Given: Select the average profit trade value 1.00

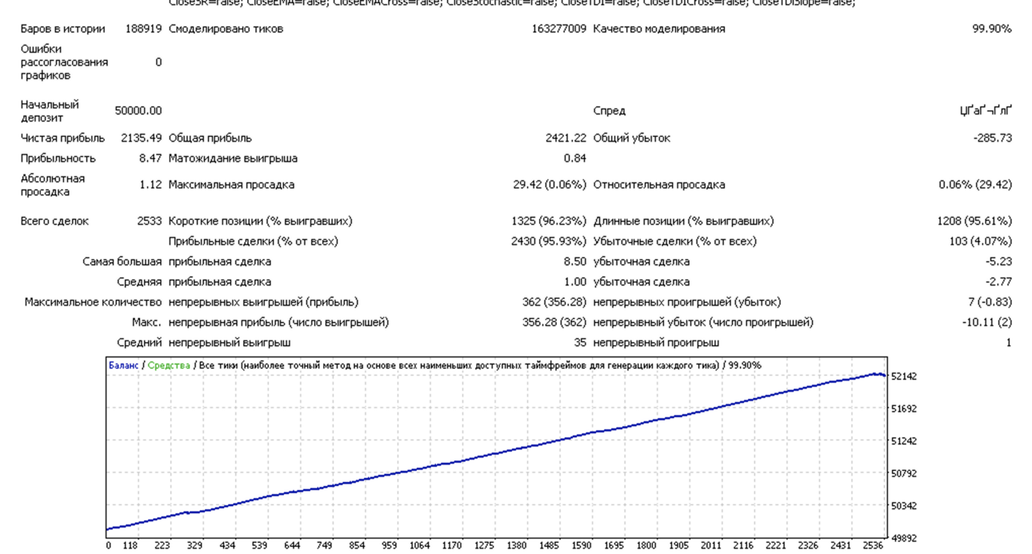Looking at the screenshot, I should (x=575, y=281).
